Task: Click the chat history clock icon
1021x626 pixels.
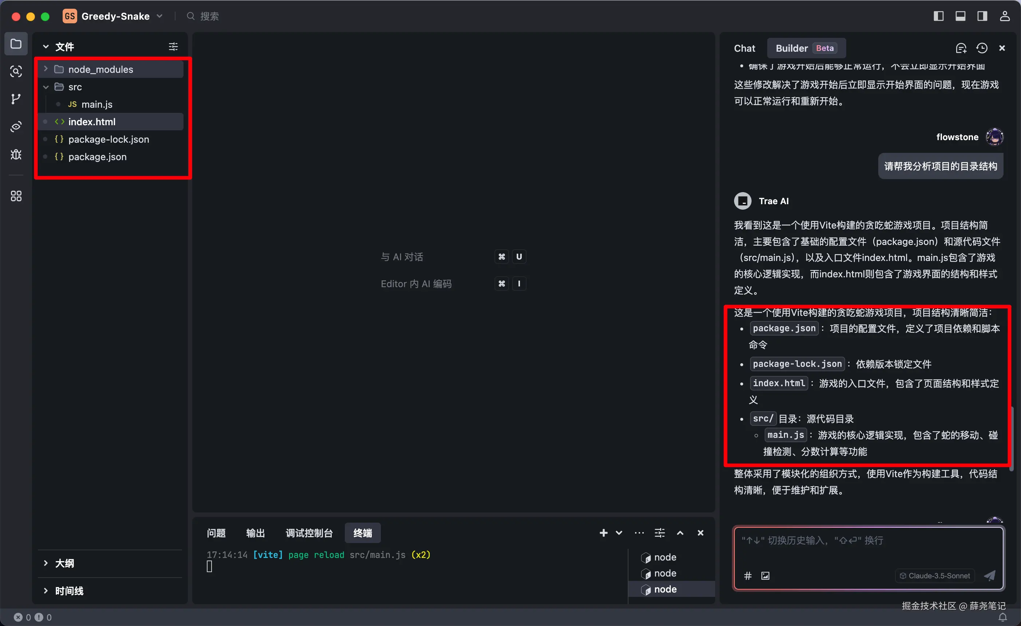Action: [982, 48]
